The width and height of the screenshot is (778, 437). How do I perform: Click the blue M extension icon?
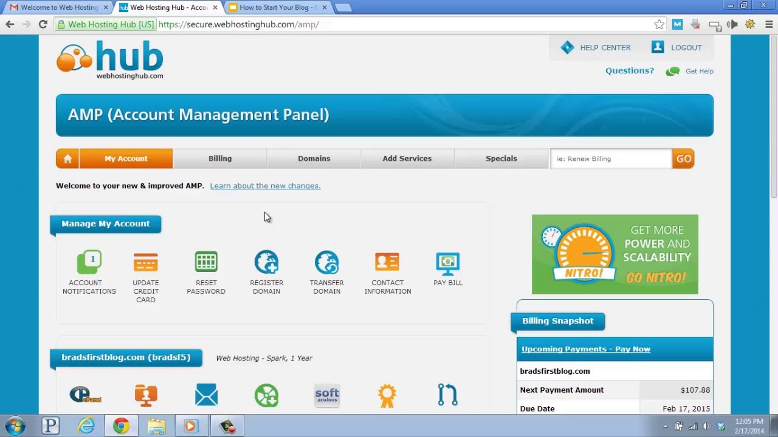click(677, 24)
